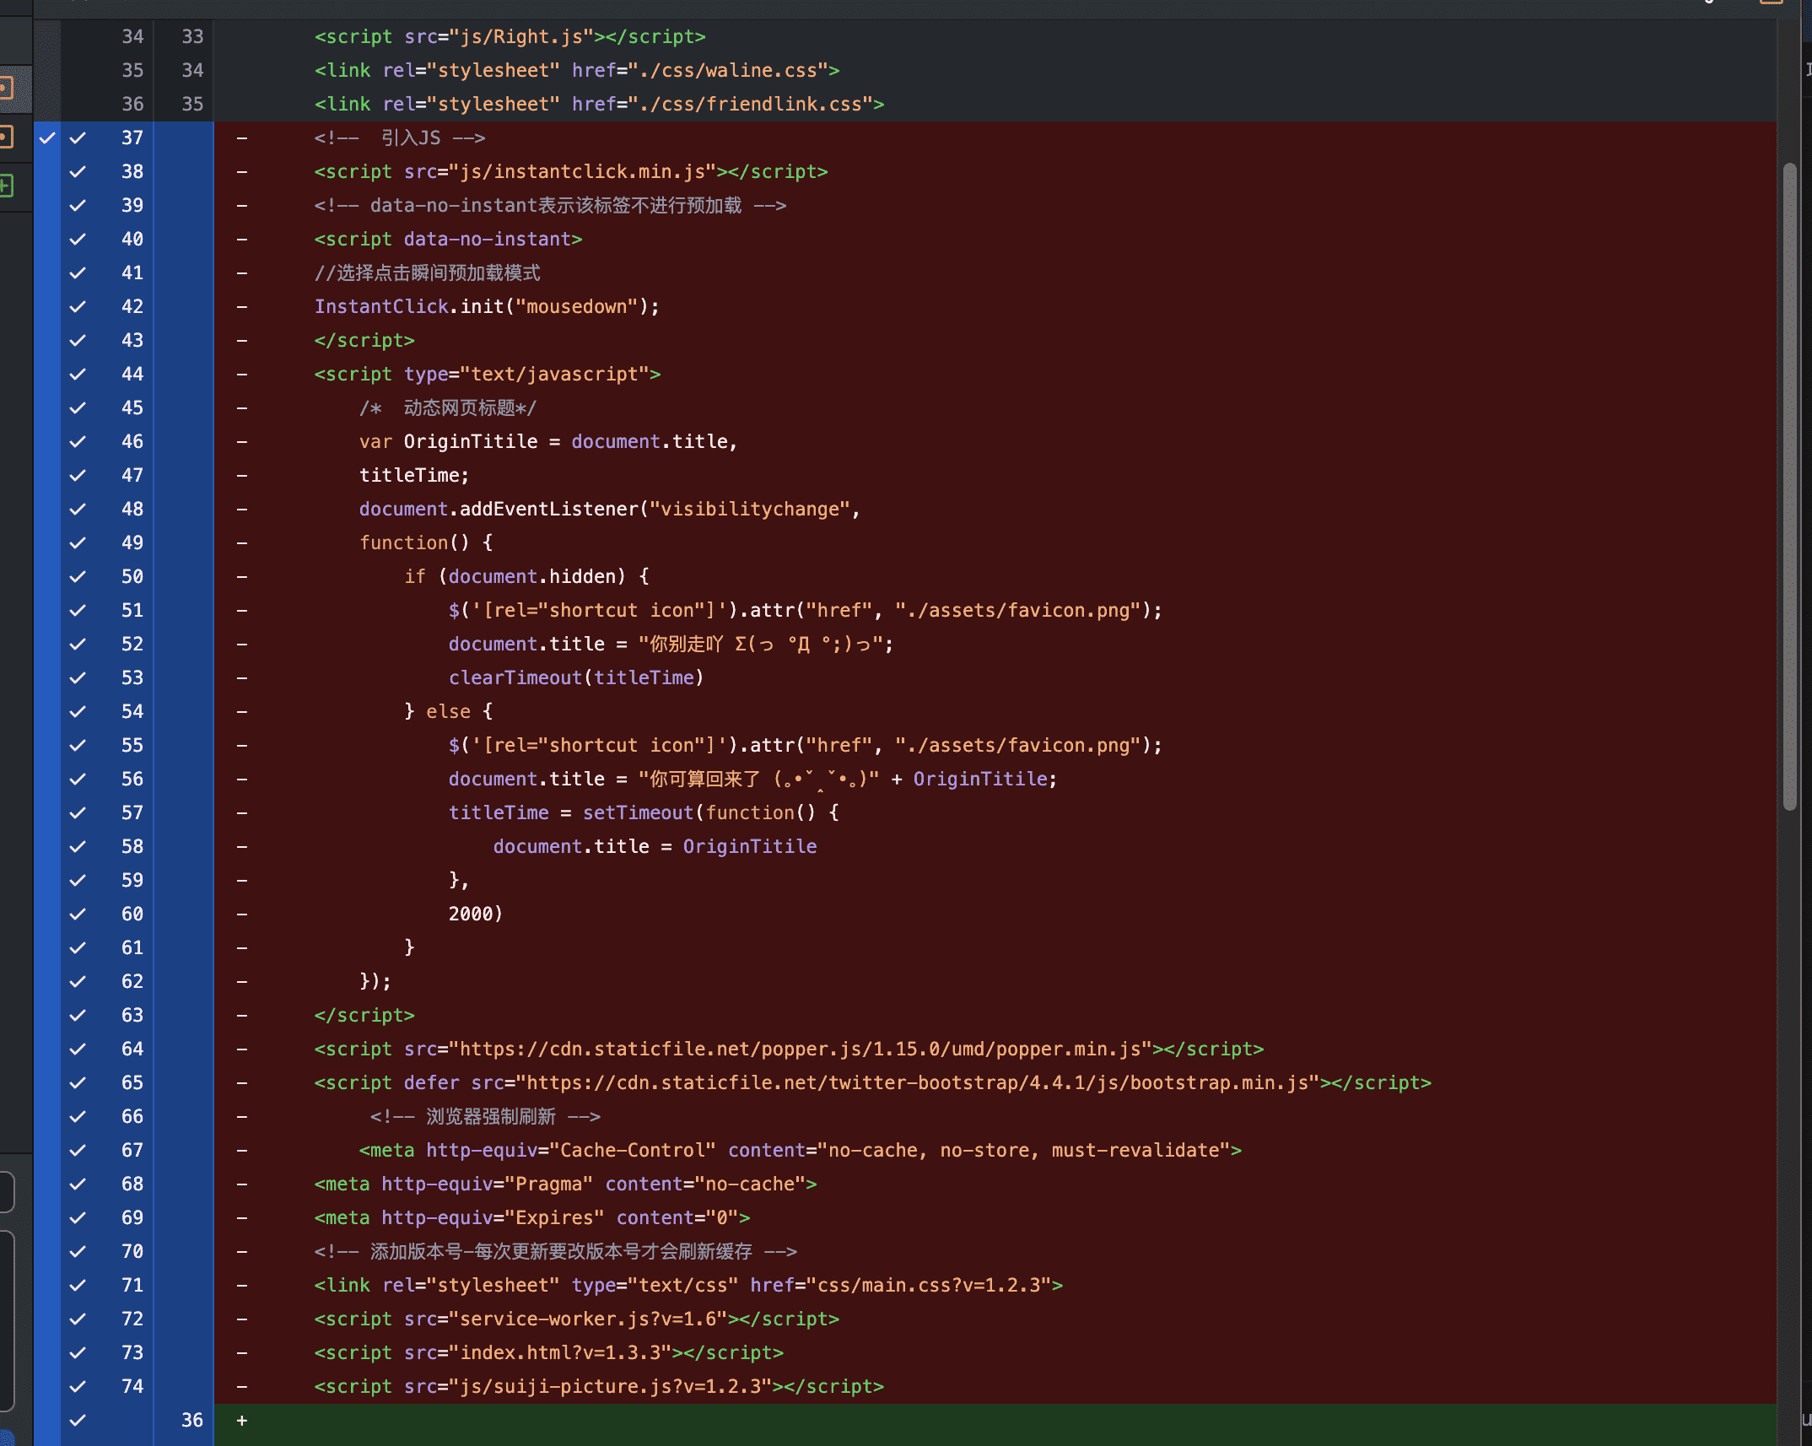Screen dimensions: 1812x1446
Task: Click the '添加版本号' comment line
Action: point(556,1251)
